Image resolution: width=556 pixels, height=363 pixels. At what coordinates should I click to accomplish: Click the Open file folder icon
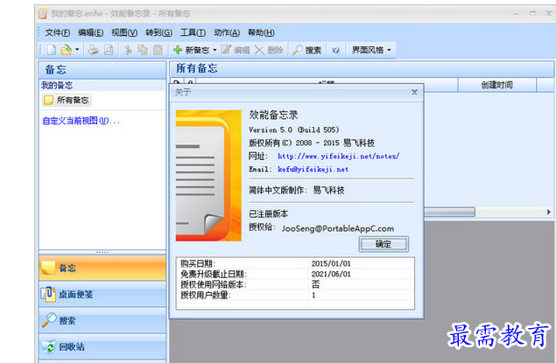click(x=67, y=50)
